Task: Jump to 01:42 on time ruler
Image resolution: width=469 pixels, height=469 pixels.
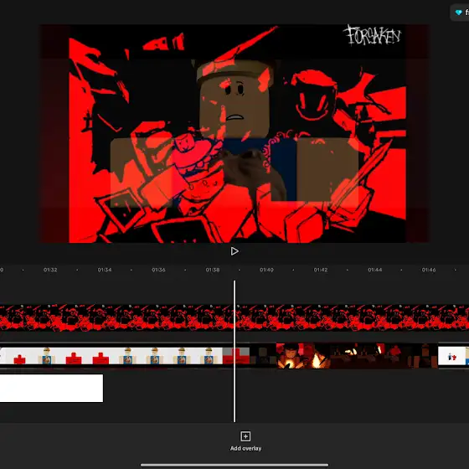Action: 321,270
